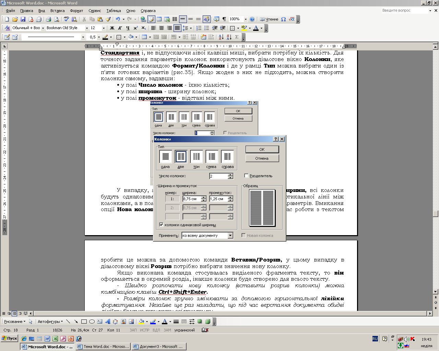
Task: Select the Rectangle drawing tool
Action: click(x=84, y=322)
